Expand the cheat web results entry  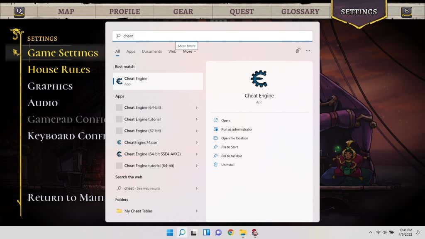pos(198,188)
